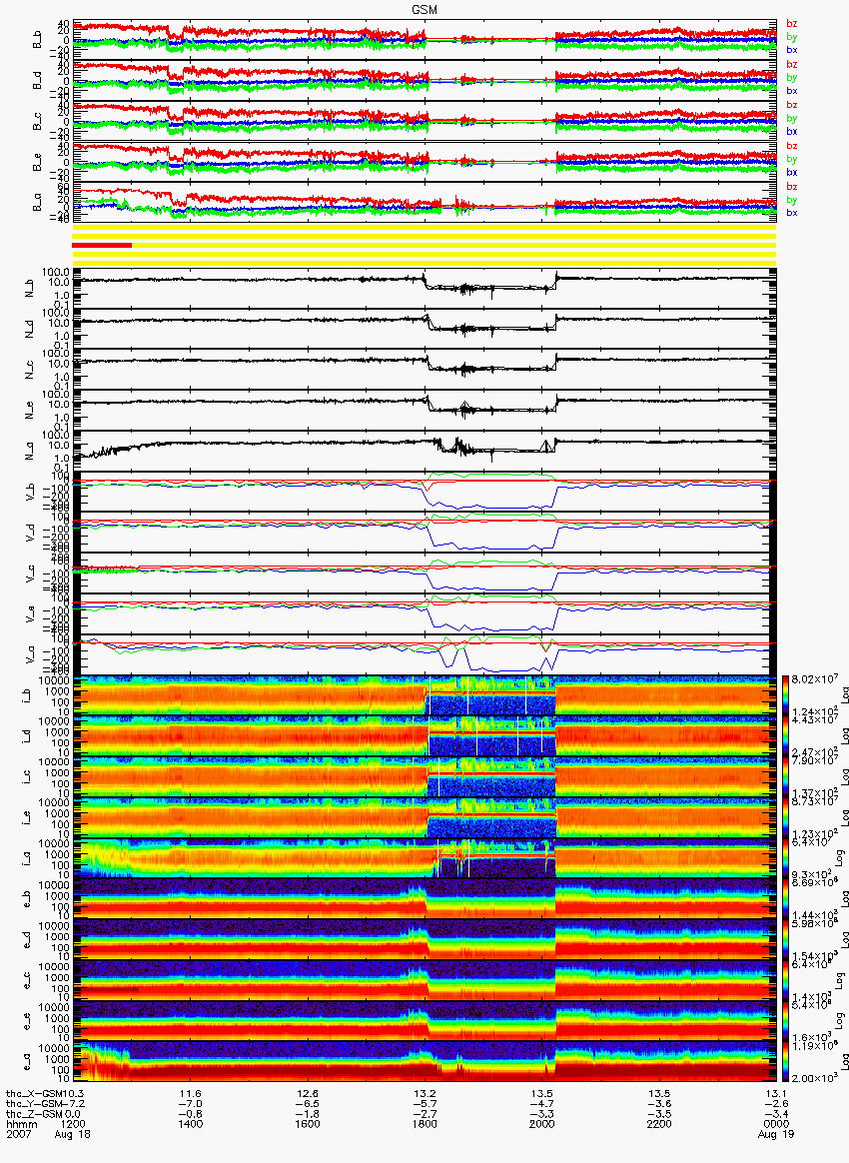The image size is (849, 1163).
Task: Click the e_e electron spectrogram label
Action: click(x=27, y=1021)
